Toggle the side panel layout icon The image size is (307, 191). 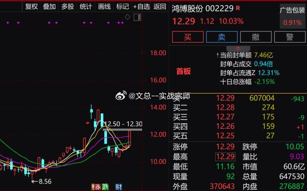click(137, 17)
